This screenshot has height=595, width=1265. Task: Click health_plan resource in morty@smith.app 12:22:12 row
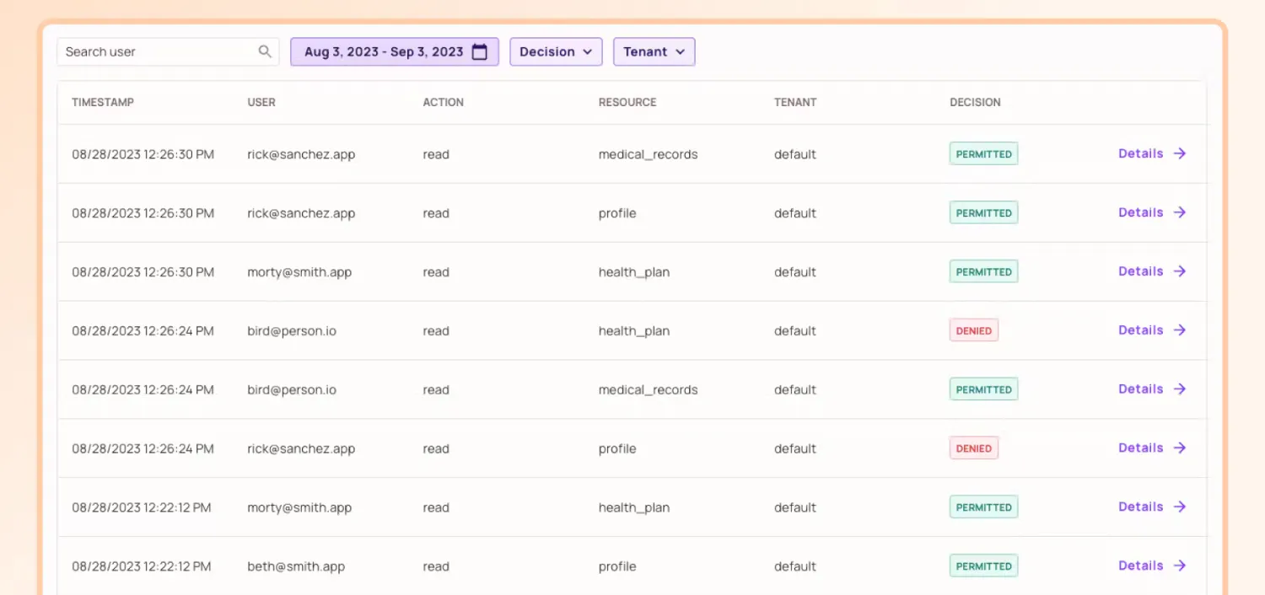pos(634,507)
